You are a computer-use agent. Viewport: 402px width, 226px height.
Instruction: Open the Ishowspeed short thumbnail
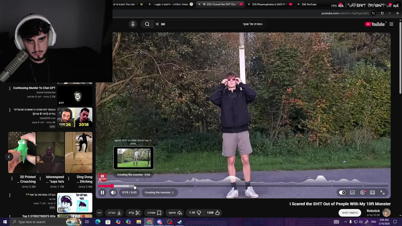[x=50, y=153]
